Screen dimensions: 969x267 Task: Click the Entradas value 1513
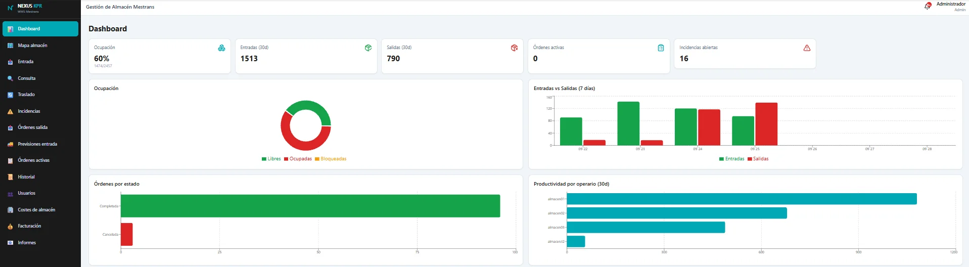point(249,59)
